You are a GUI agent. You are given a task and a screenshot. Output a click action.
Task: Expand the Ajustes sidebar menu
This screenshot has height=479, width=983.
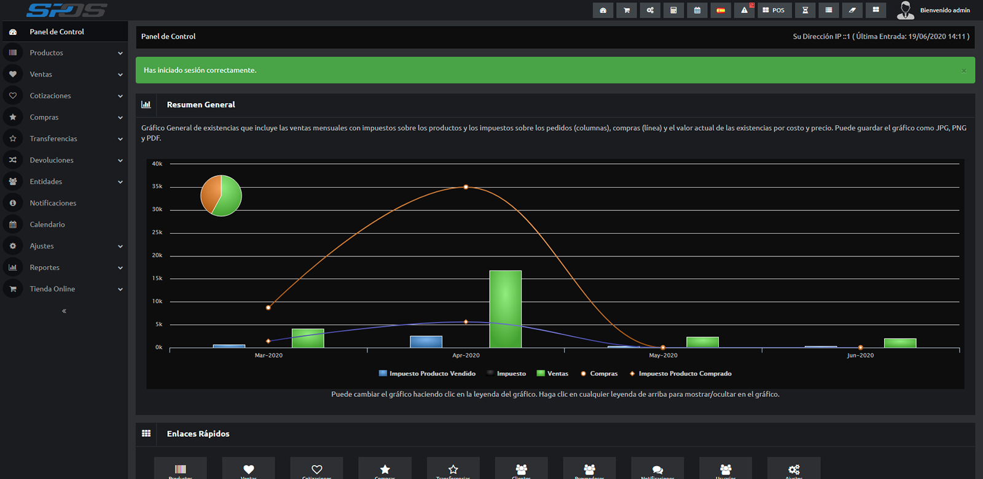64,246
